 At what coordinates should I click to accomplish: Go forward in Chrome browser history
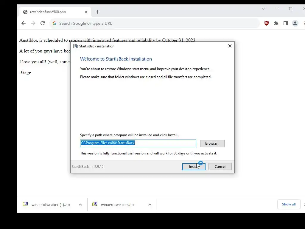coord(33,23)
